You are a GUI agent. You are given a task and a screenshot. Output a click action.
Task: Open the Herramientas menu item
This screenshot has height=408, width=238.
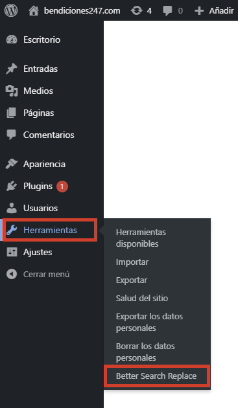(x=50, y=230)
